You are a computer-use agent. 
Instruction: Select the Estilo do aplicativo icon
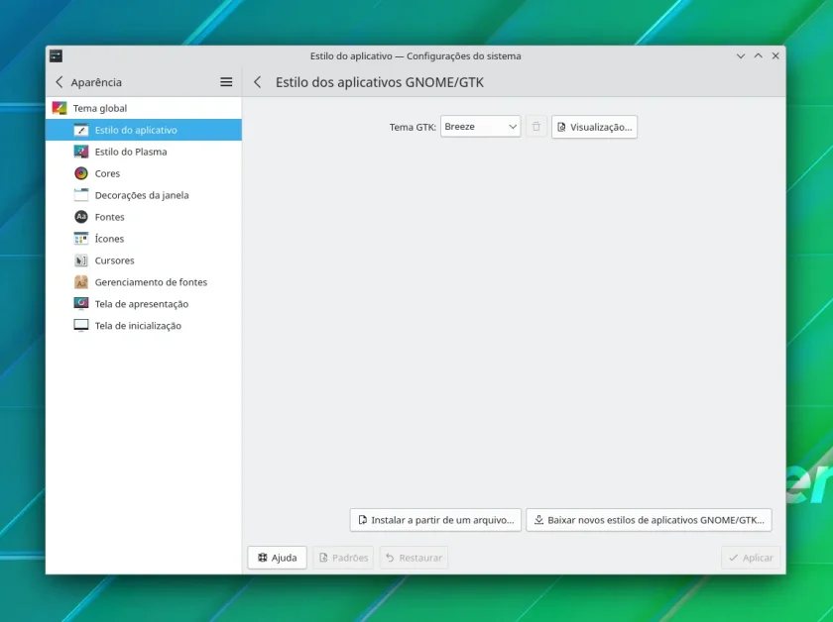[80, 130]
